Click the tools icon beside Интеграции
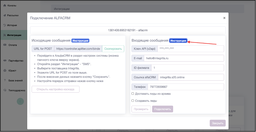This screenshot has height=132, width=256. [x=4, y=35]
